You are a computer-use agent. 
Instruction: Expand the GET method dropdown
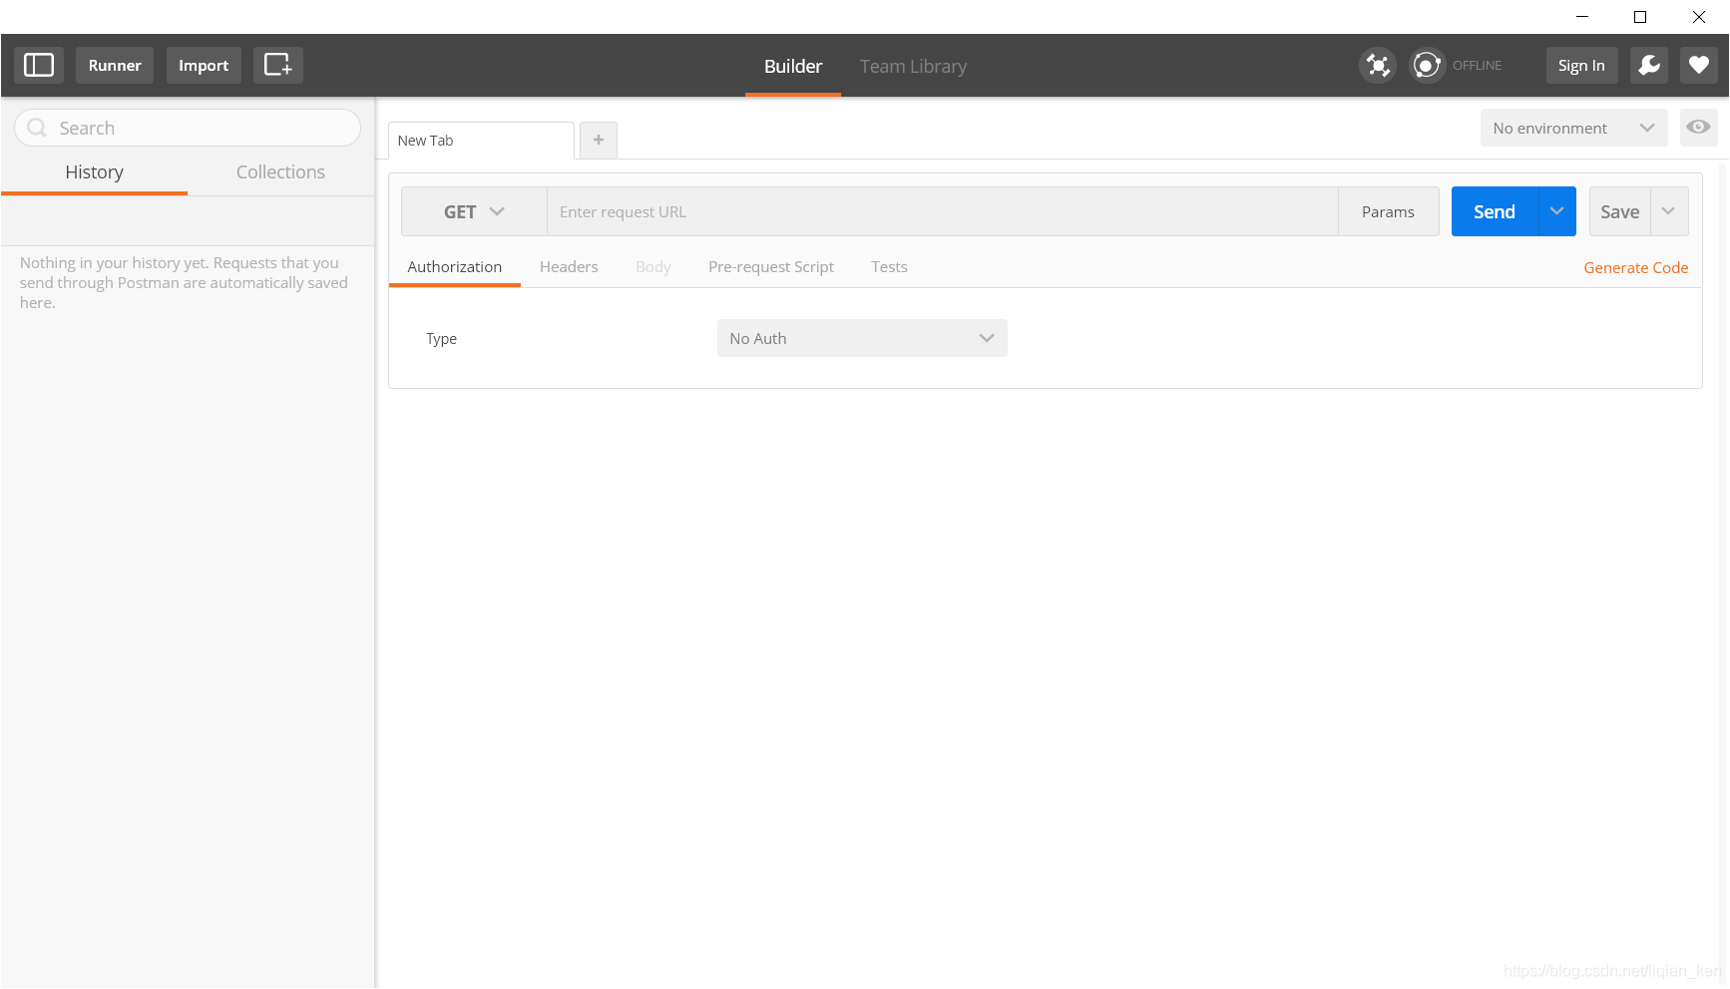474,211
